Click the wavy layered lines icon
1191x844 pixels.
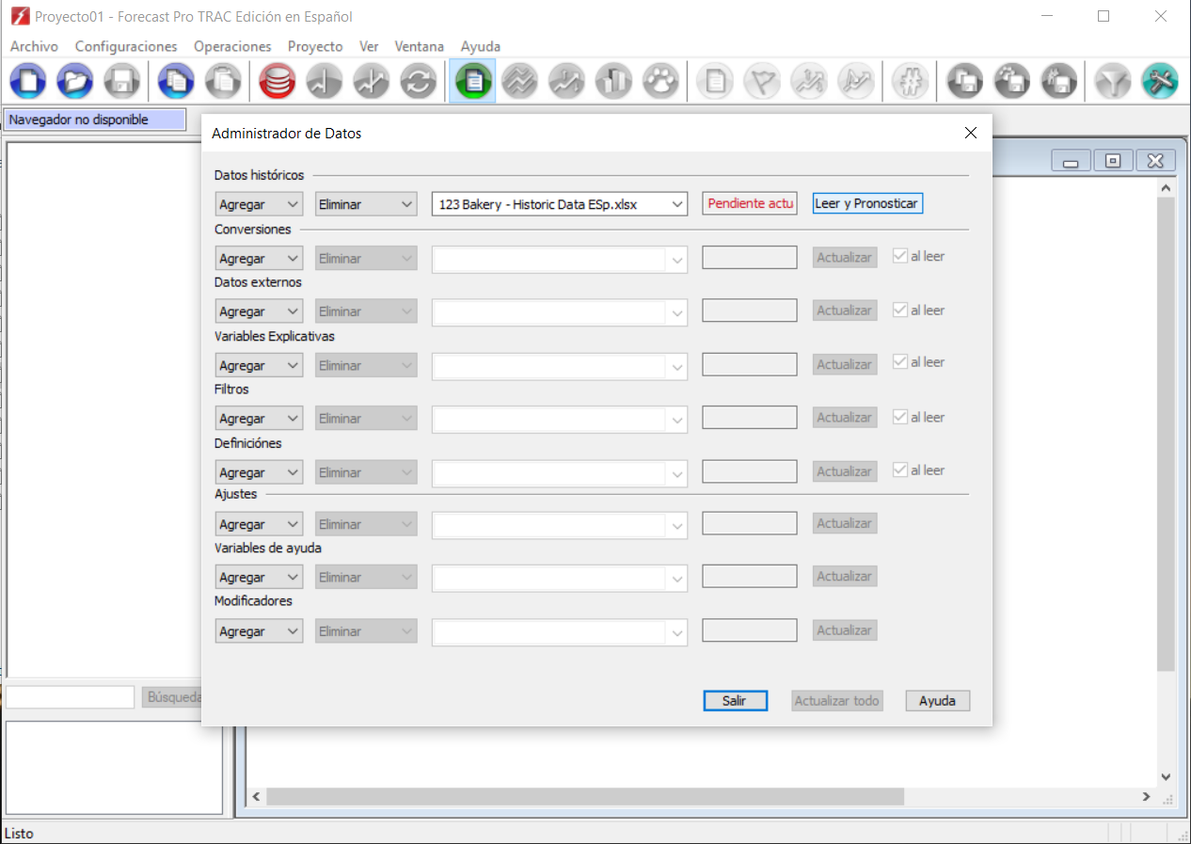(519, 82)
